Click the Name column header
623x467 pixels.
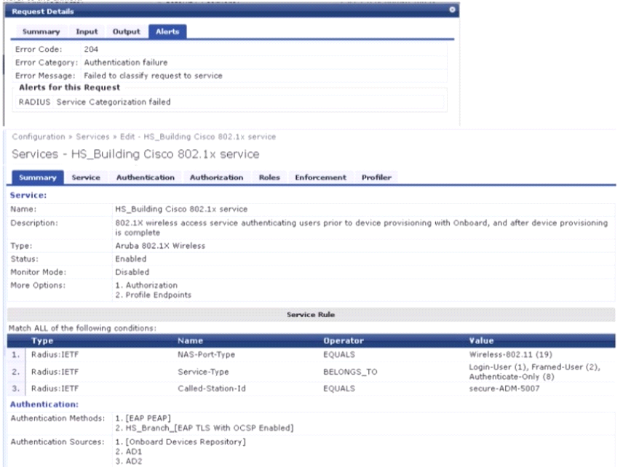190,340
